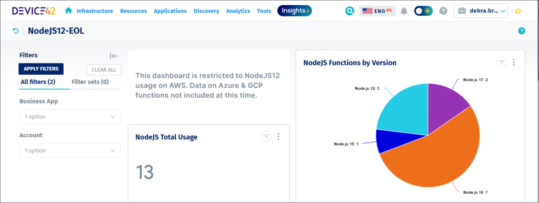Collapse the Filters panel arrow icon
This screenshot has width=539, height=203.
(114, 56)
